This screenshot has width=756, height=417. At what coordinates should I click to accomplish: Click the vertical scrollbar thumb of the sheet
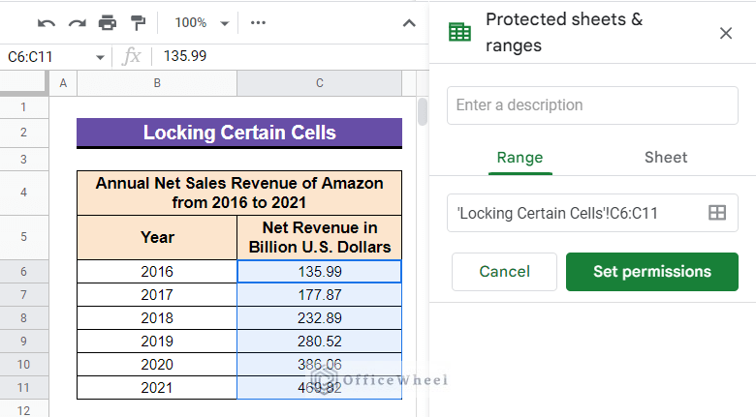coord(423,111)
